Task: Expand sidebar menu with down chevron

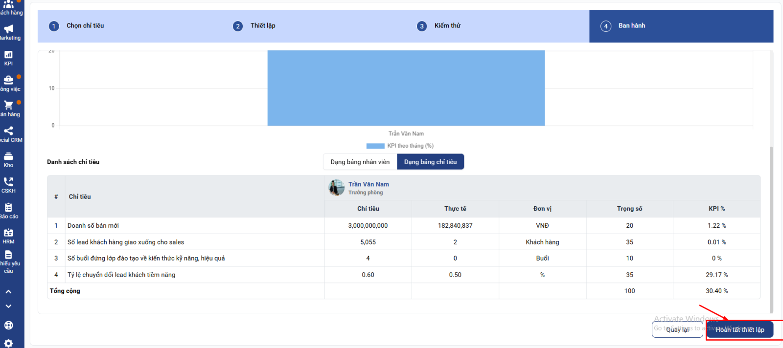Action: (8, 306)
